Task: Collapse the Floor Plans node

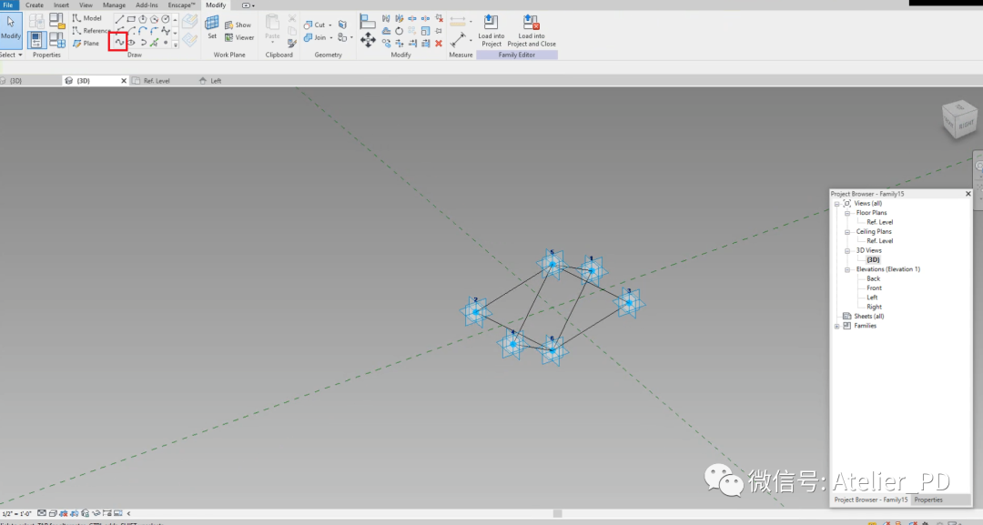Action: pos(847,213)
